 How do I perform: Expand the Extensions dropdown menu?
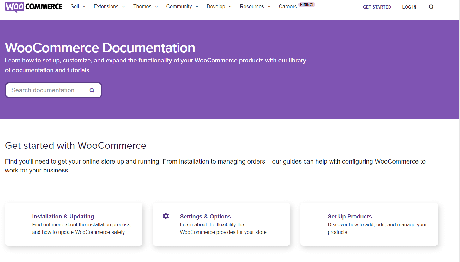click(x=109, y=7)
